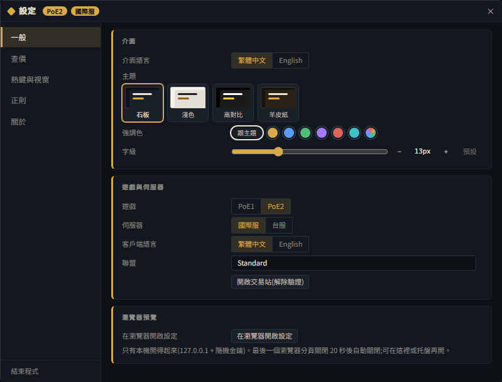Open the 一般 settings tab
Viewport: 502px width, 382px height.
pos(51,37)
